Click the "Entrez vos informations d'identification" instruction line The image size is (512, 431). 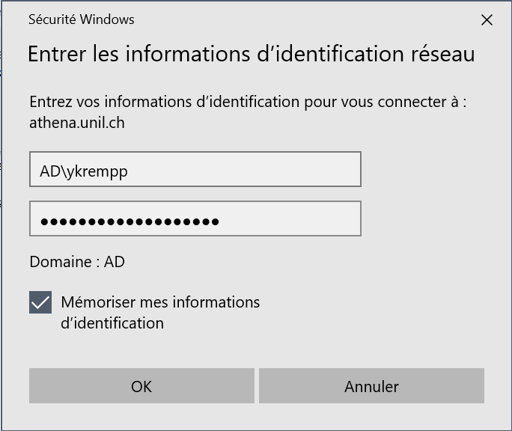point(247,103)
